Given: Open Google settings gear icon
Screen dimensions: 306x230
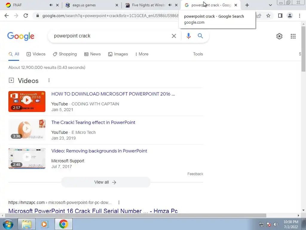Looking at the screenshot, I should [x=279, y=36].
